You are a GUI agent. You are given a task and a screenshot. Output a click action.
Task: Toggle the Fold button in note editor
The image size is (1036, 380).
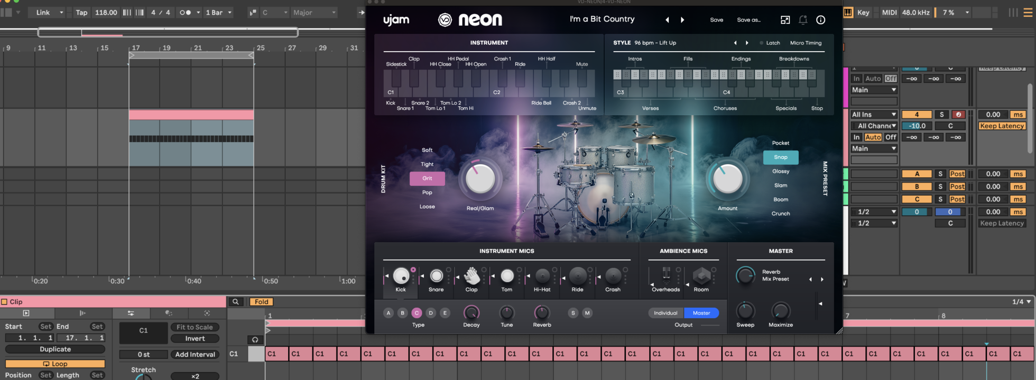[x=262, y=302]
